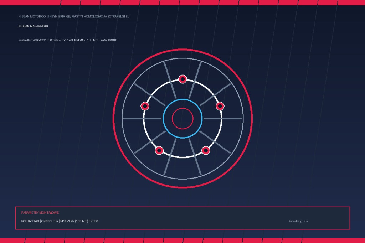The image size is (365, 243).
Task: Click the red PARAMETRY MONTAŻOWE label
Action: tap(40, 212)
